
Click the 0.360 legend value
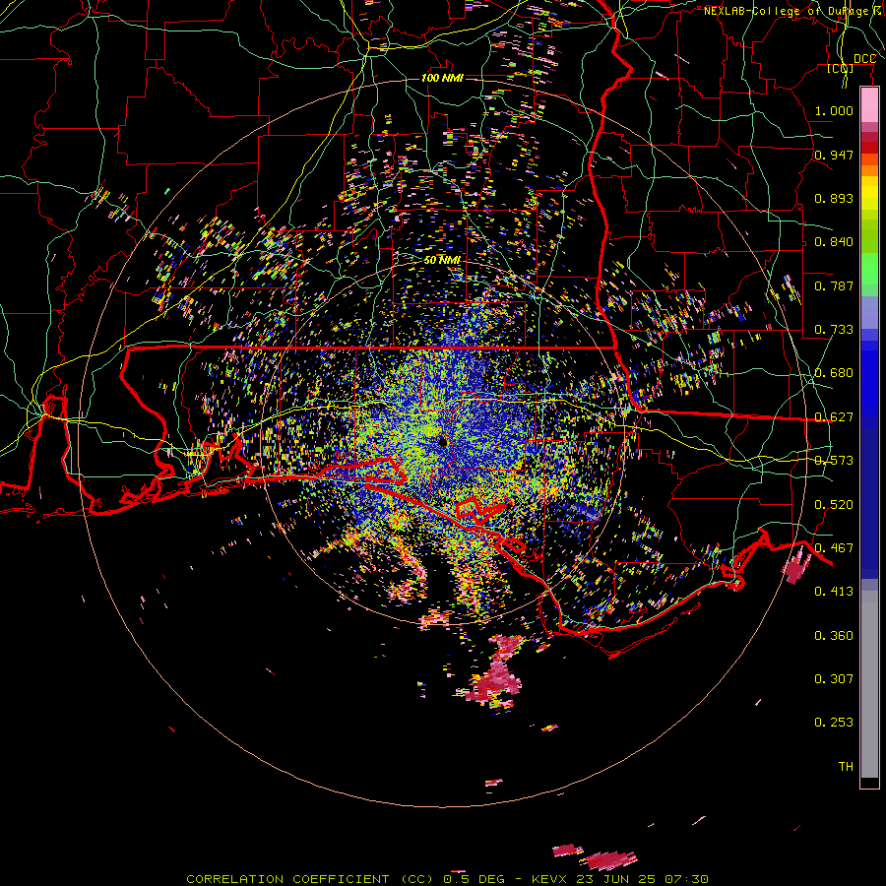834,636
